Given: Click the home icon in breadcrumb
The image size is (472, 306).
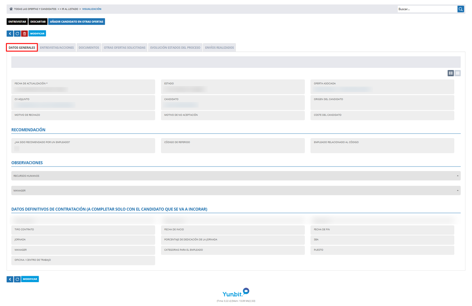Looking at the screenshot, I should pyautogui.click(x=11, y=9).
